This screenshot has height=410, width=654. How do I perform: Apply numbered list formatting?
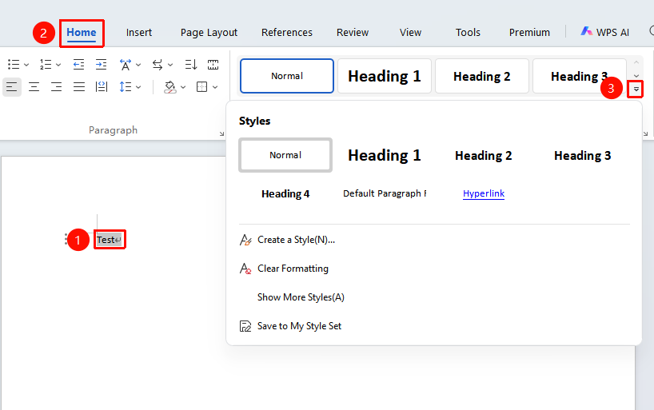[46, 64]
